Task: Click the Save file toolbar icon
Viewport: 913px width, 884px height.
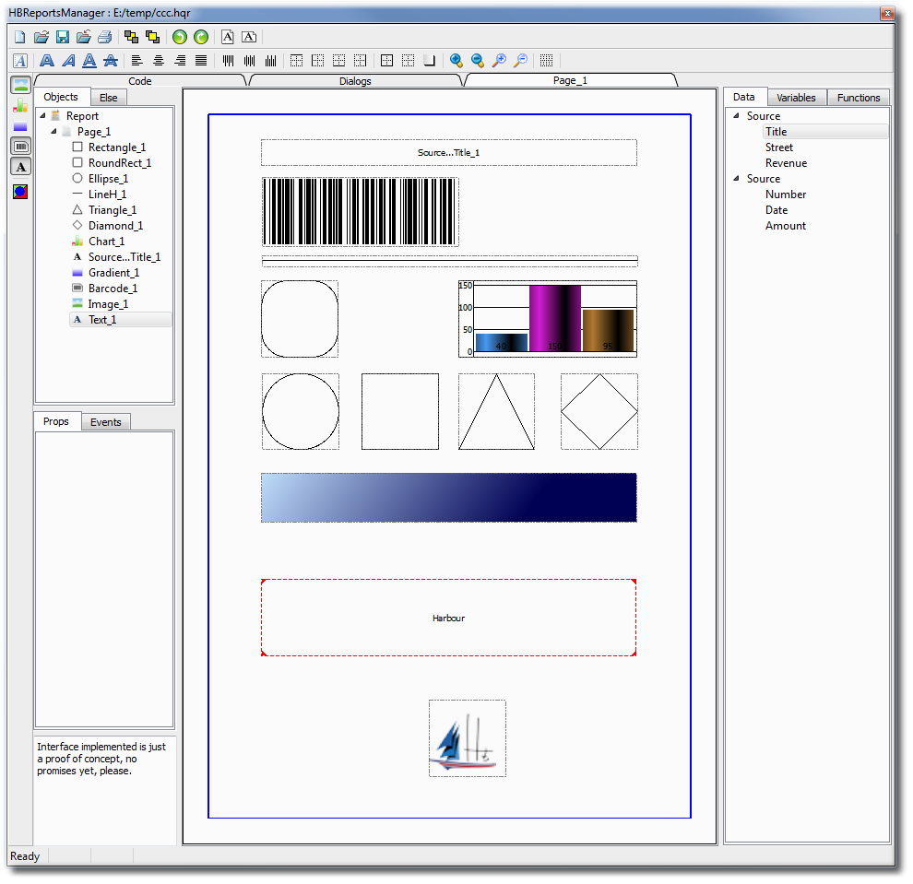Action: pos(63,37)
